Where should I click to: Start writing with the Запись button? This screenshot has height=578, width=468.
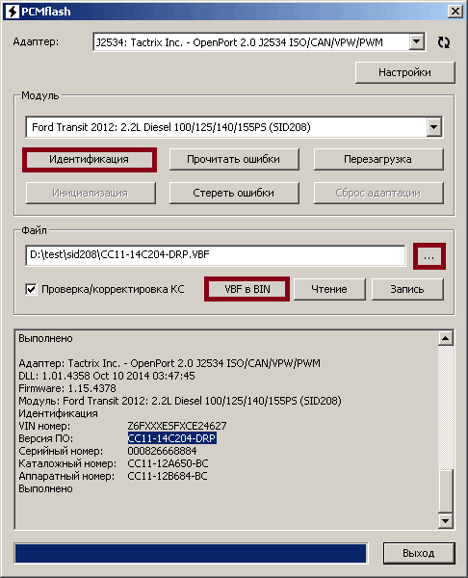pos(407,289)
